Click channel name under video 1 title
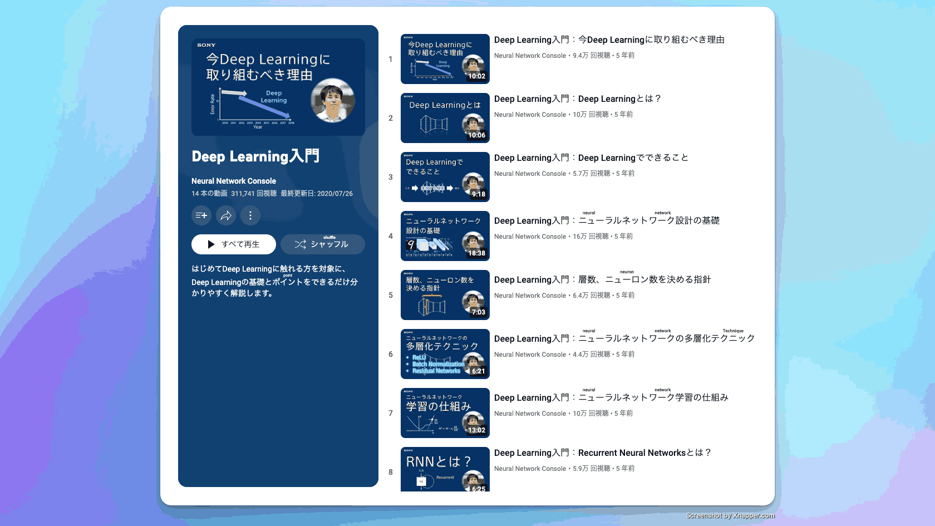 tap(530, 56)
